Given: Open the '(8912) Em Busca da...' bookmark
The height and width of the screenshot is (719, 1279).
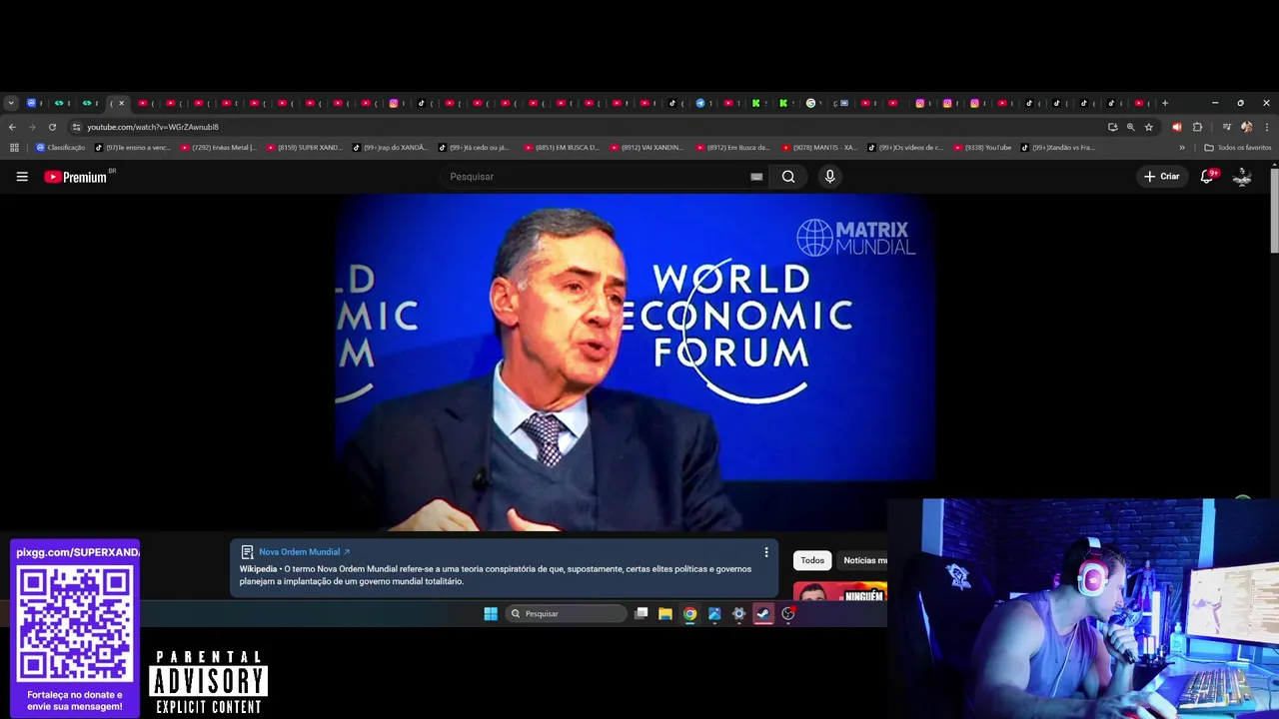Looking at the screenshot, I should pyautogui.click(x=734, y=148).
